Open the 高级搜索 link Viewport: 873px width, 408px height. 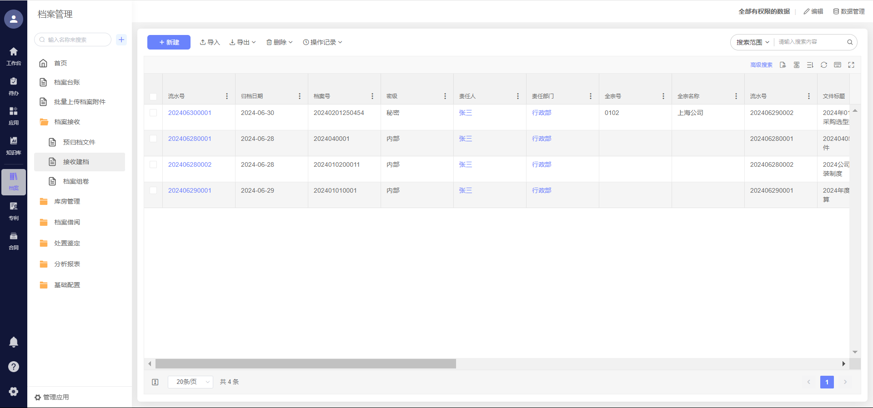pyautogui.click(x=761, y=65)
